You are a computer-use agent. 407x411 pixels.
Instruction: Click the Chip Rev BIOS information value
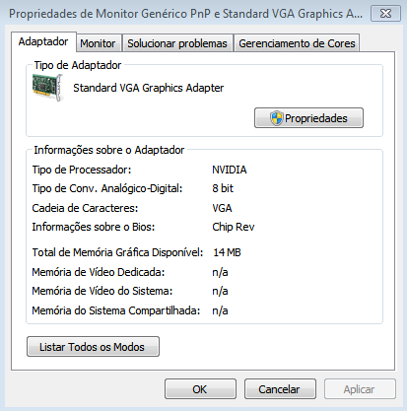tap(234, 227)
